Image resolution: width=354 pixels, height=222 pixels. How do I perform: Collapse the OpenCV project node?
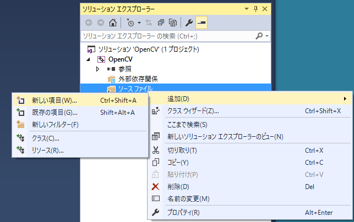tap(88, 59)
